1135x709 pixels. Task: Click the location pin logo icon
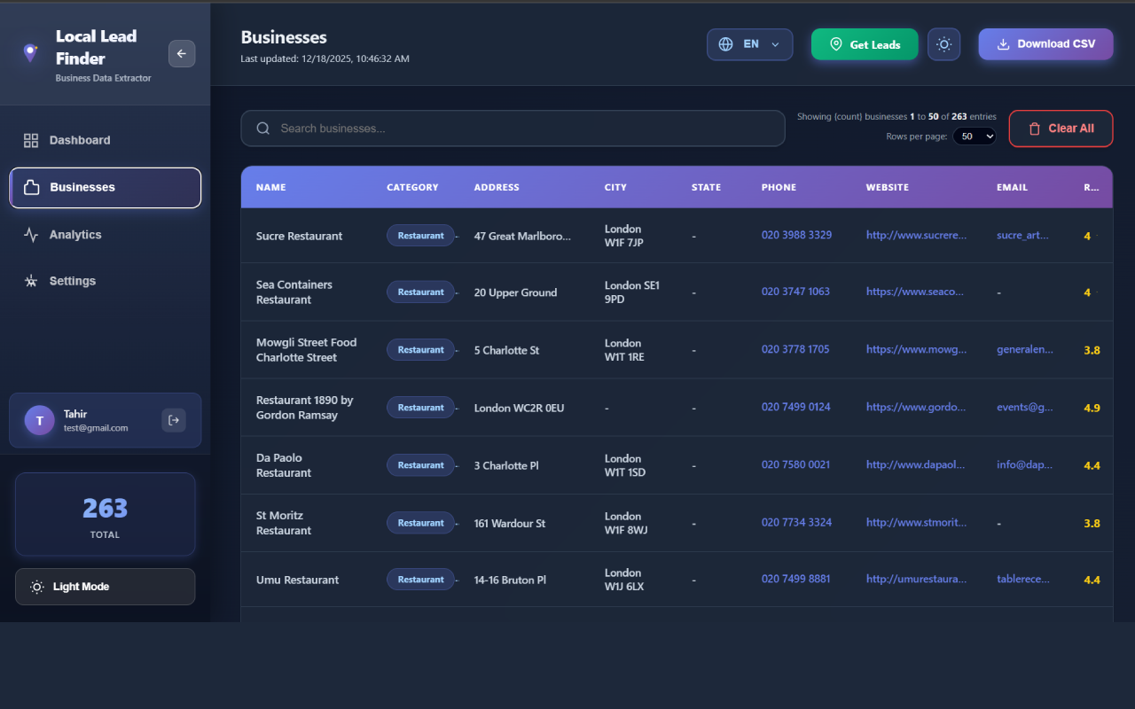[30, 53]
